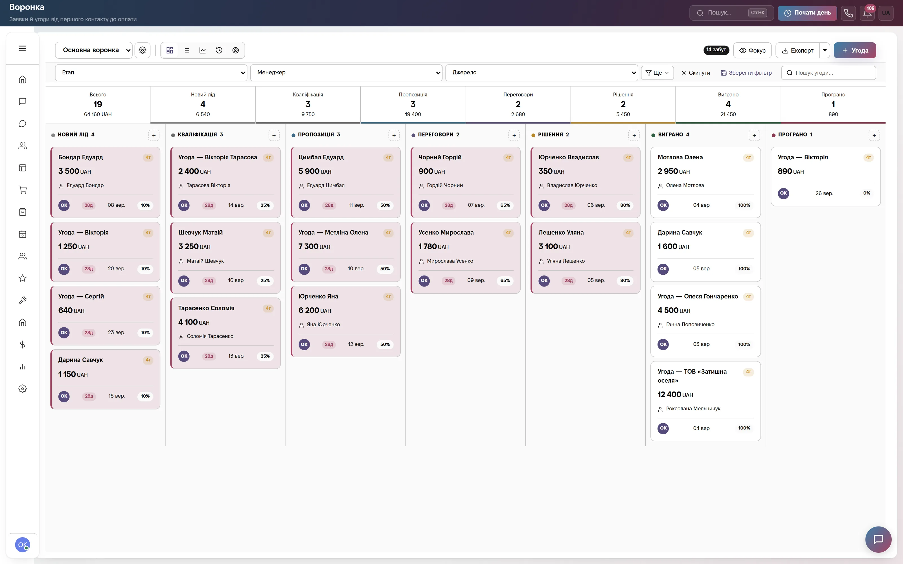This screenshot has height=564, width=903.
Task: Select the Виграно summary tab
Action: (728, 104)
